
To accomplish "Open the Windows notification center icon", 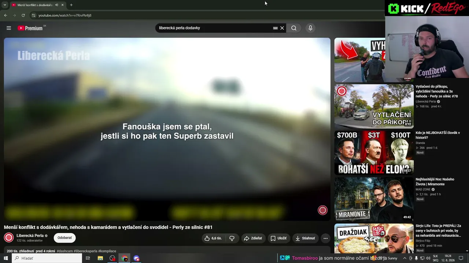I will coord(461,258).
